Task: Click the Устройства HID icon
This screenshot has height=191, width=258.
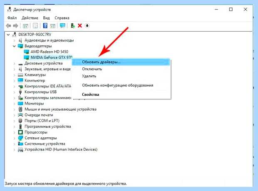Action: 20,149
